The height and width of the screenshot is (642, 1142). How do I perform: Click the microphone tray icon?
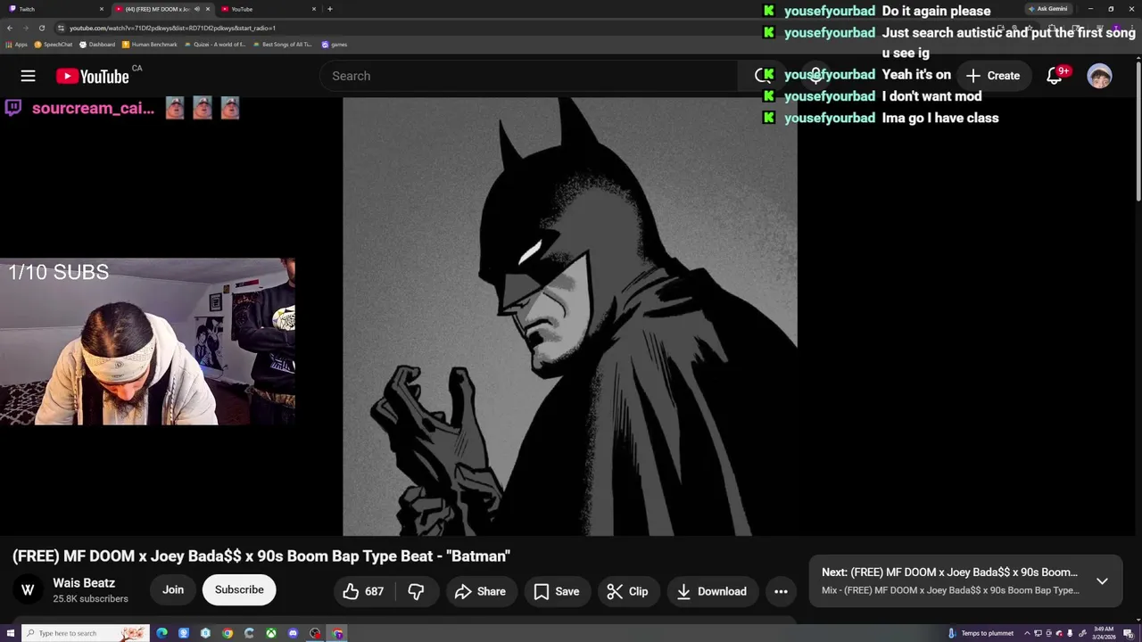pos(1070,633)
